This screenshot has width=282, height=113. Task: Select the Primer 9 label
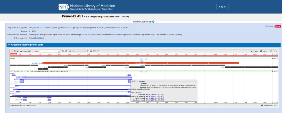[19, 98]
